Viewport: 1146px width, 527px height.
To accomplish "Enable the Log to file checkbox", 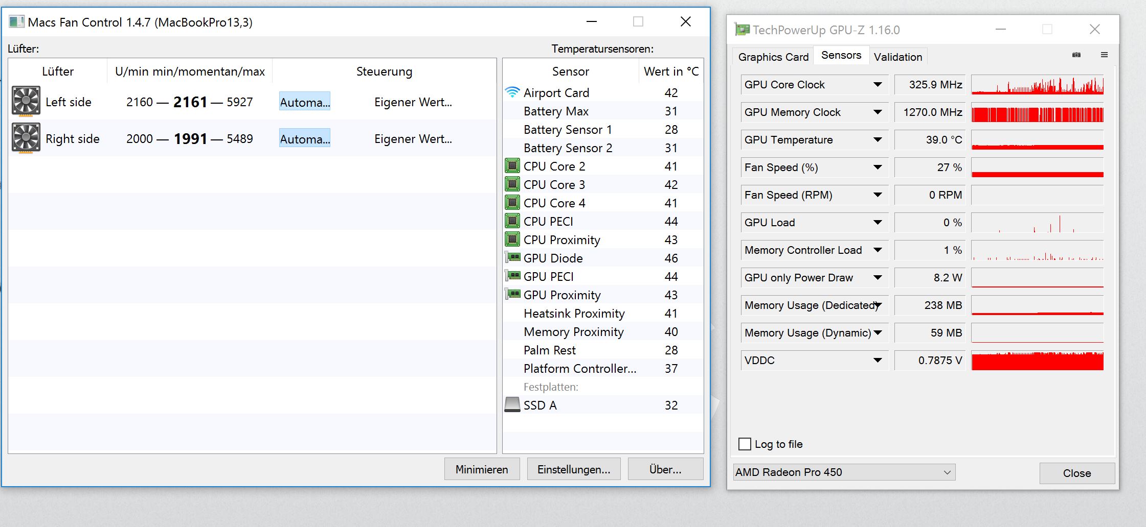I will click(745, 444).
